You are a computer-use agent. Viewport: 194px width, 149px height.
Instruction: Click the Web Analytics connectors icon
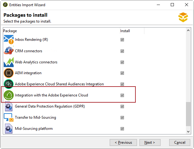click(9, 62)
